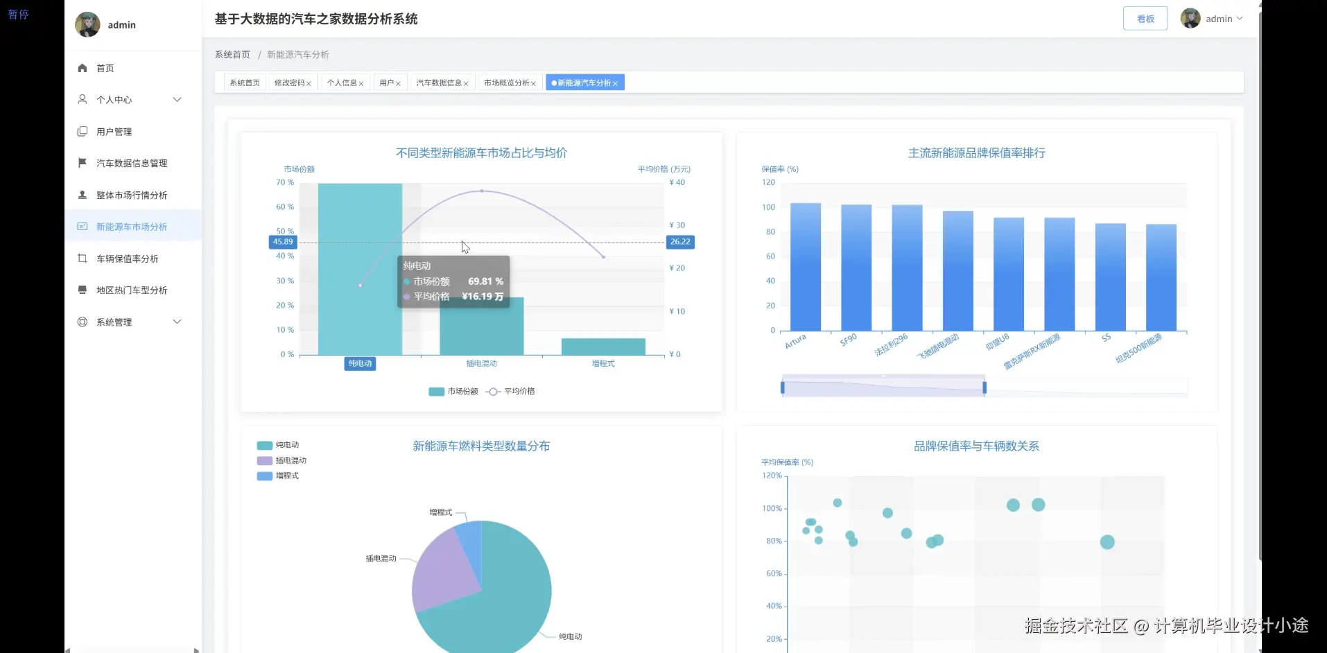Click the icon beside 系统管理

(x=83, y=322)
